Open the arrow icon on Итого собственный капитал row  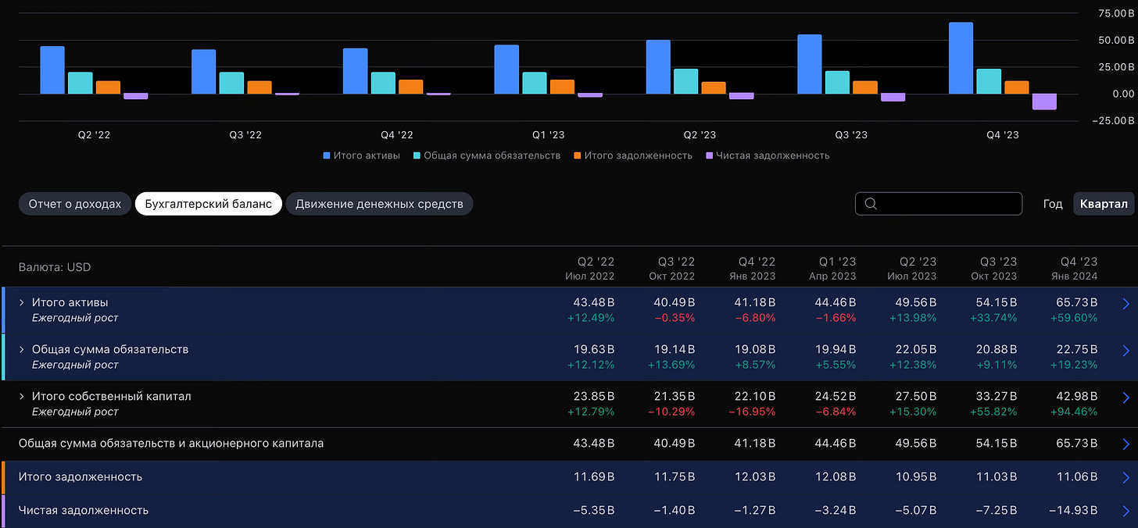[1126, 398]
